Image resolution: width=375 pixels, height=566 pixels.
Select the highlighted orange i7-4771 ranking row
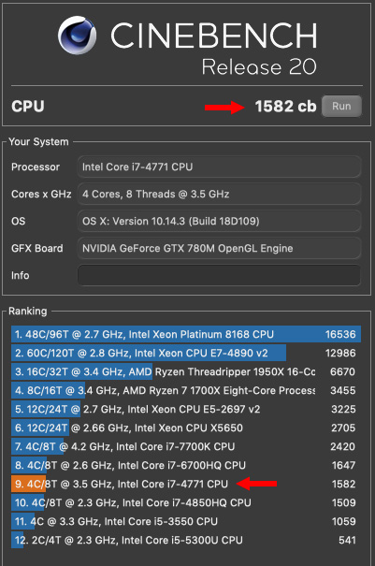[x=186, y=484]
